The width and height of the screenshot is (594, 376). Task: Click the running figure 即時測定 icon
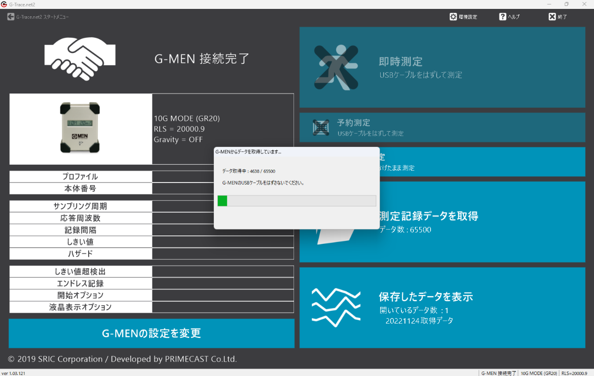[x=336, y=67]
